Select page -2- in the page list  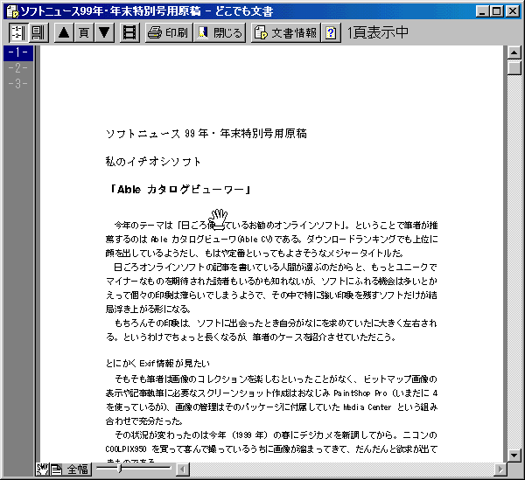(x=18, y=68)
